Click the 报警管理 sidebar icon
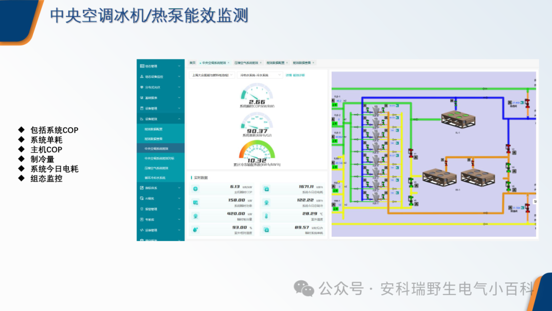Viewport: 552px width, 311px height. click(x=142, y=209)
